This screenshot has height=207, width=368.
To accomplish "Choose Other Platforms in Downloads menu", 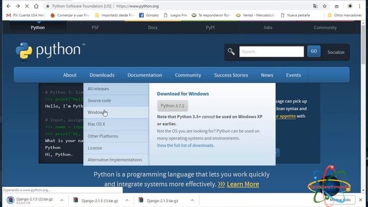I will click(x=116, y=136).
